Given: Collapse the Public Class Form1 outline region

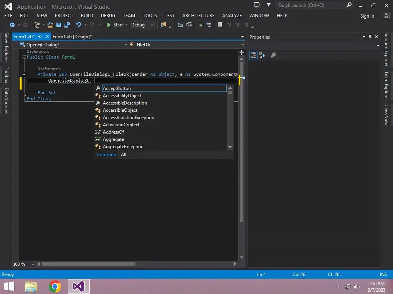Looking at the screenshot, I should (x=24, y=57).
